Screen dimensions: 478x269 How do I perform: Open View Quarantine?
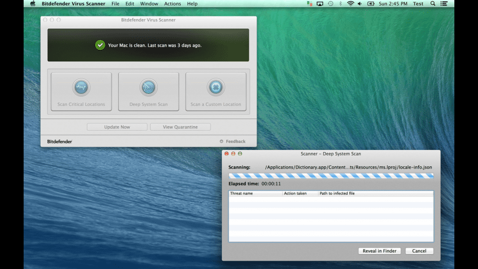[x=180, y=127]
